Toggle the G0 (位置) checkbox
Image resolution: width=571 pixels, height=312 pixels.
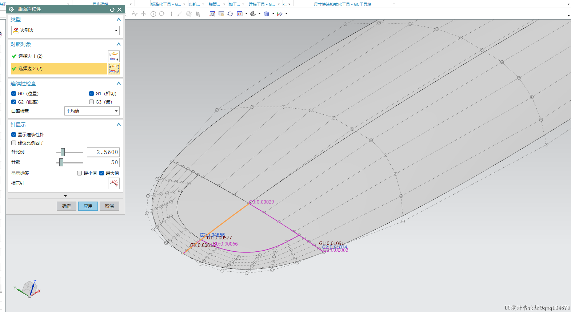tap(14, 94)
